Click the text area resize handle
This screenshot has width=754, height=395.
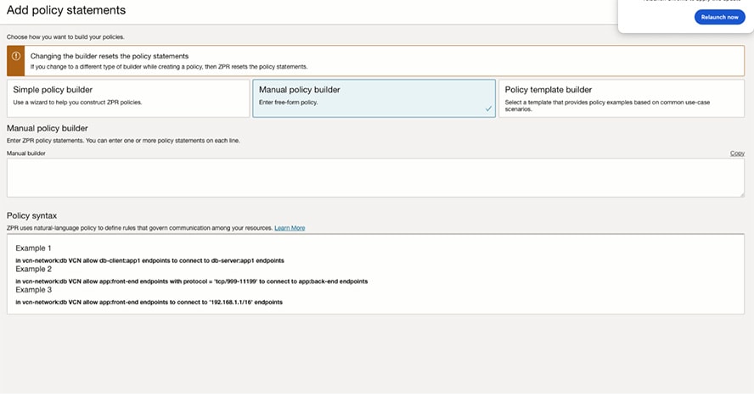click(741, 194)
